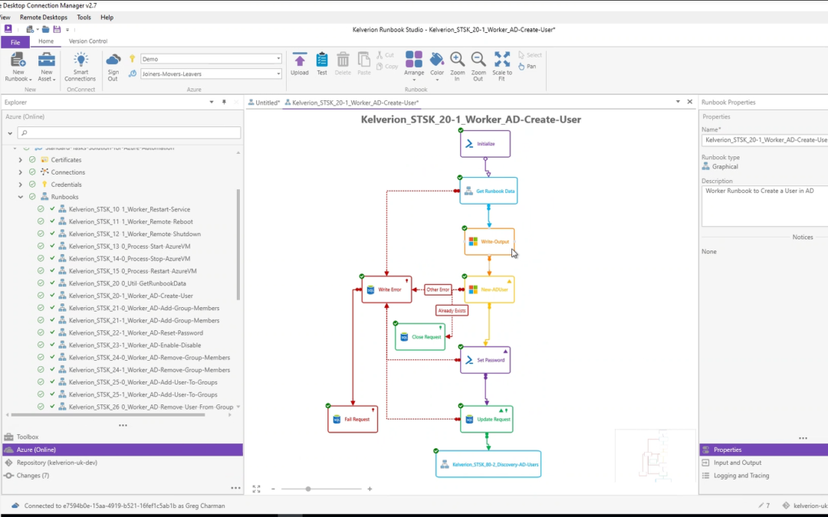Click the runbook Name field
The image size is (828, 517).
click(764, 140)
